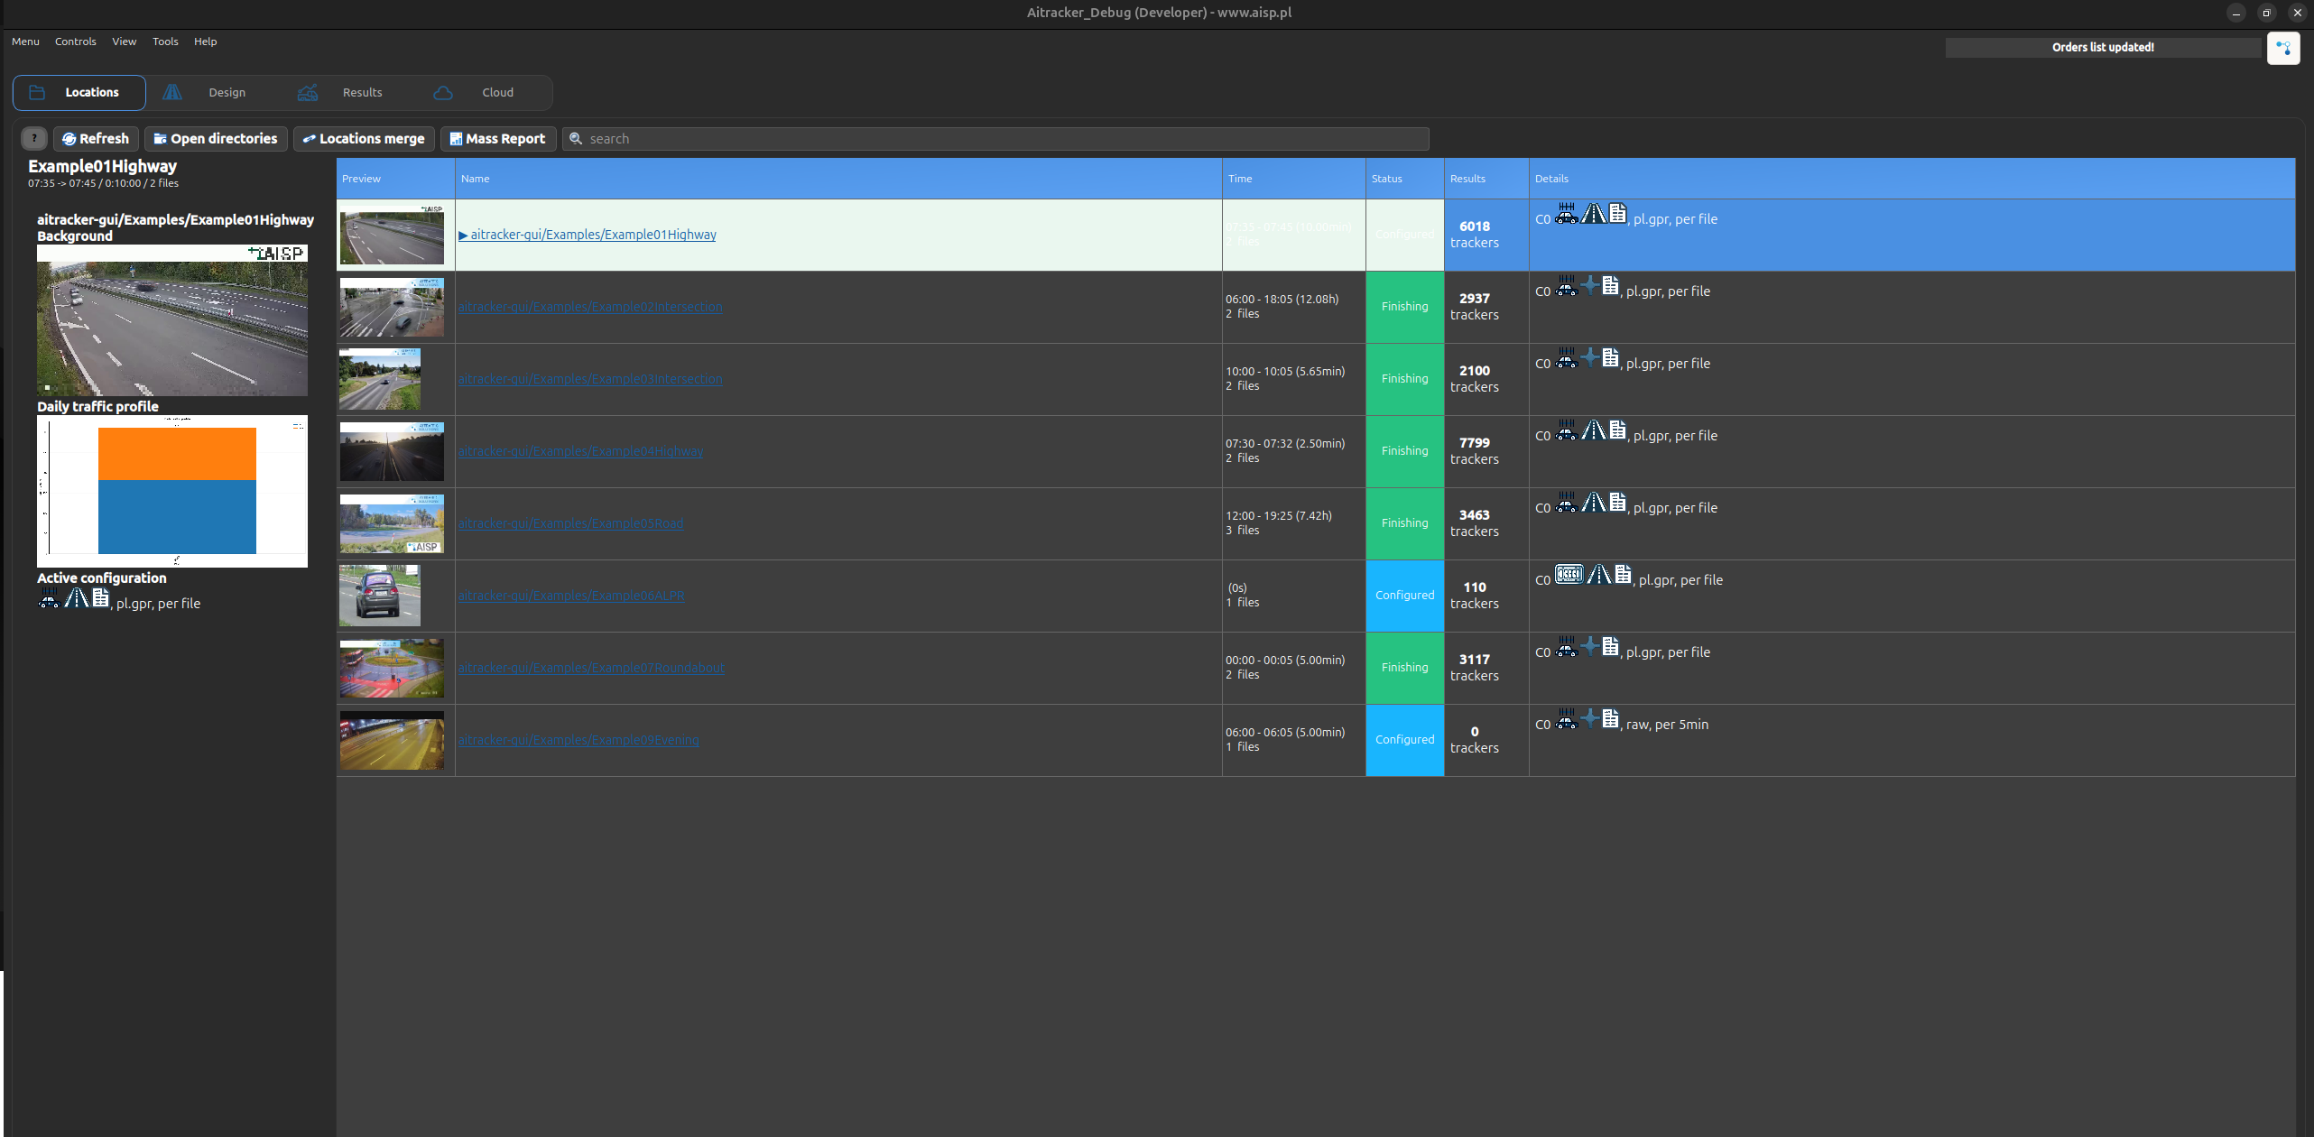Open the Example02Intersection location link
Screen dimensions: 2314x1137
pyautogui.click(x=590, y=307)
